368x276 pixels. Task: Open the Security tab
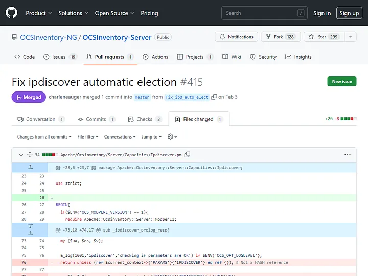coord(263,57)
